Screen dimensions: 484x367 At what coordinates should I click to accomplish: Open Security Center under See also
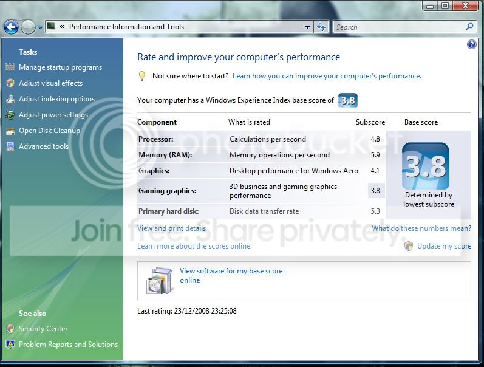tap(43, 329)
